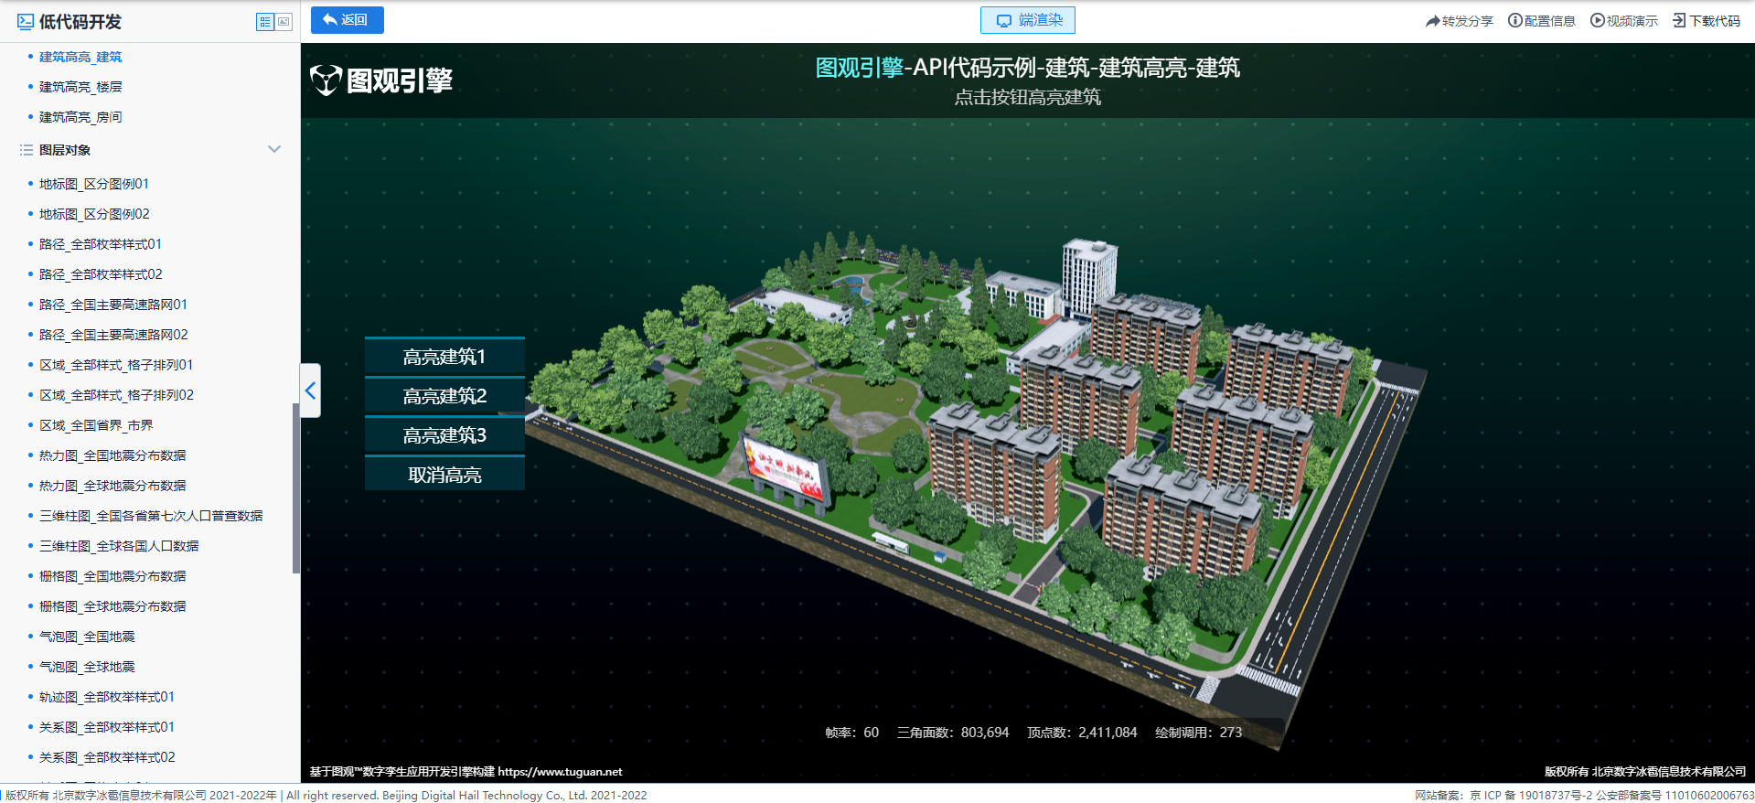Screen dimensions: 1755x803
Task: Click the sidebar vertical scrollbar
Action: (x=296, y=487)
